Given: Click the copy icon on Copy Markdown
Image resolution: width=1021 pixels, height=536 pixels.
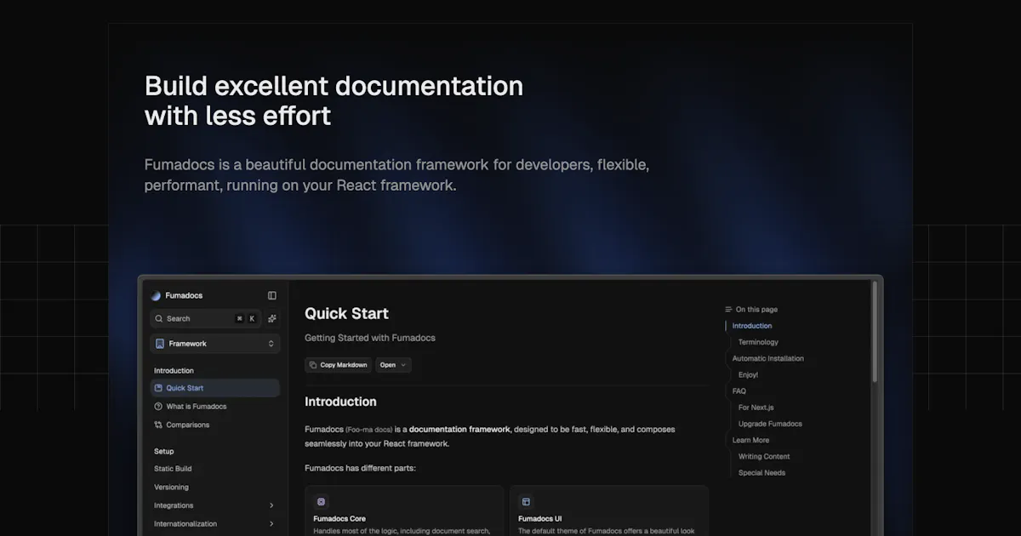Looking at the screenshot, I should pyautogui.click(x=313, y=365).
